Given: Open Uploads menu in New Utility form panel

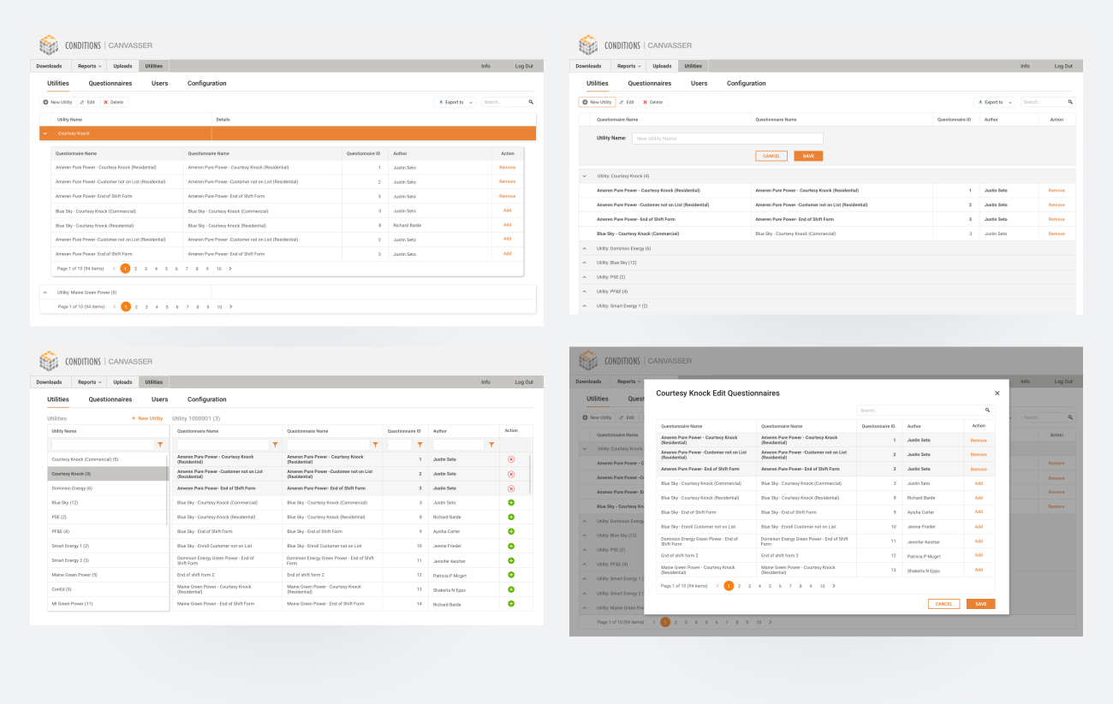Looking at the screenshot, I should pyautogui.click(x=662, y=66).
